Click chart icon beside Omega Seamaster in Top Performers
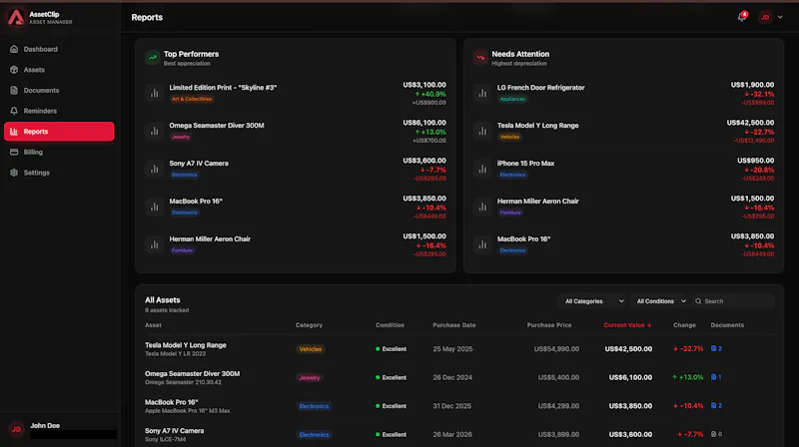The width and height of the screenshot is (799, 447). [154, 131]
